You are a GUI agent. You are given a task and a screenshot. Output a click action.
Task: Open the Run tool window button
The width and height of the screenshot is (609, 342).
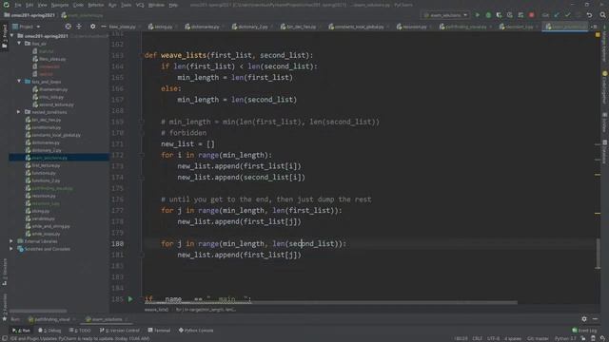click(21, 331)
